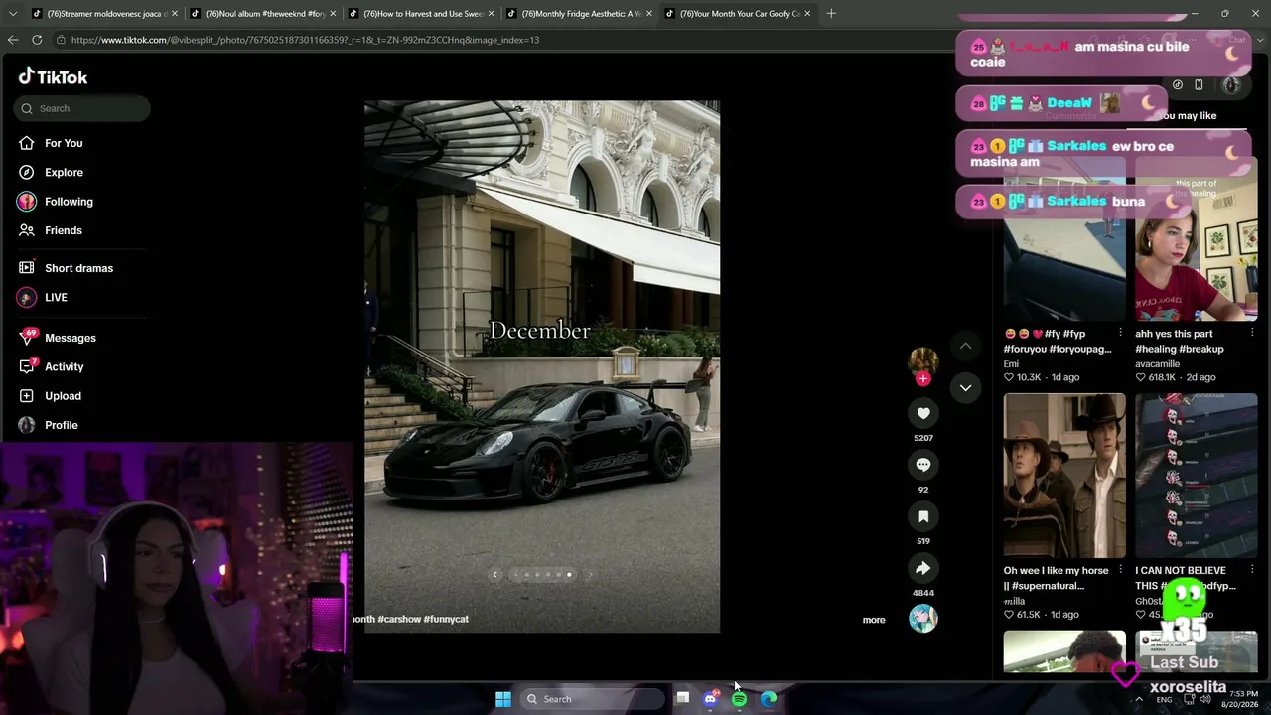Open Microsoft Edge from the taskbar
1271x715 pixels.
tap(770, 699)
